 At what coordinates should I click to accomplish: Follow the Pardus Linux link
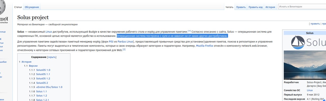125,41
